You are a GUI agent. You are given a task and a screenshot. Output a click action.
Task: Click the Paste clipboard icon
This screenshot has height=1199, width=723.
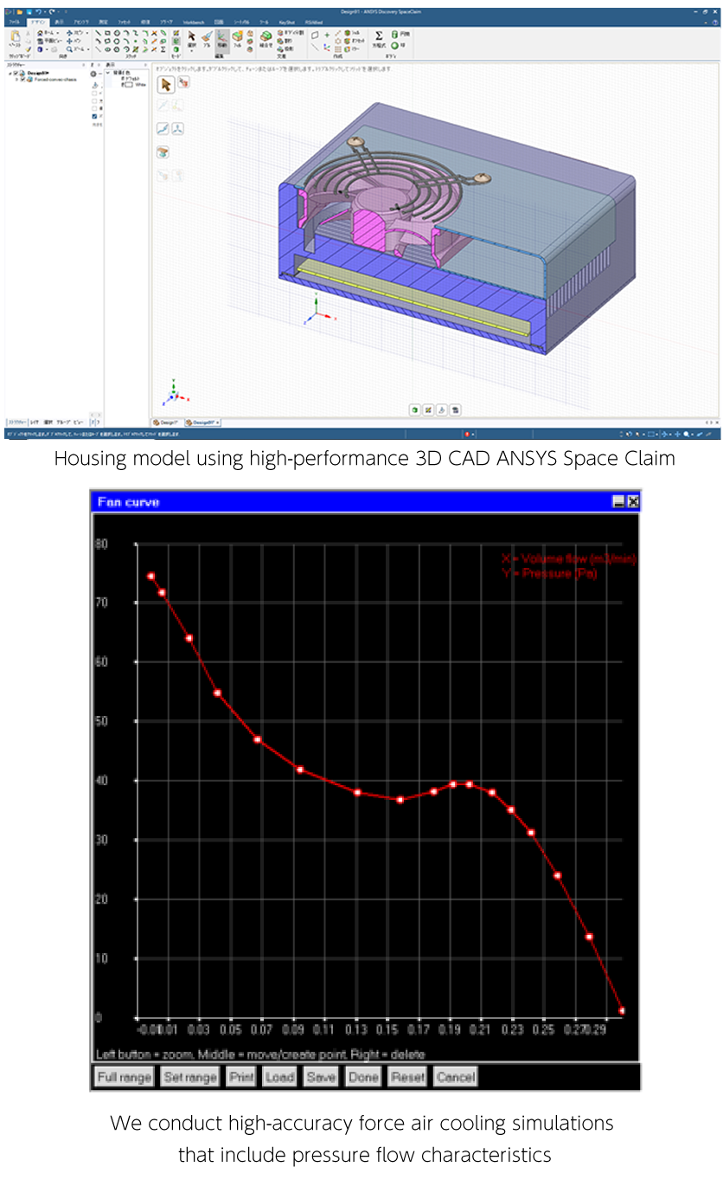pos(16,37)
